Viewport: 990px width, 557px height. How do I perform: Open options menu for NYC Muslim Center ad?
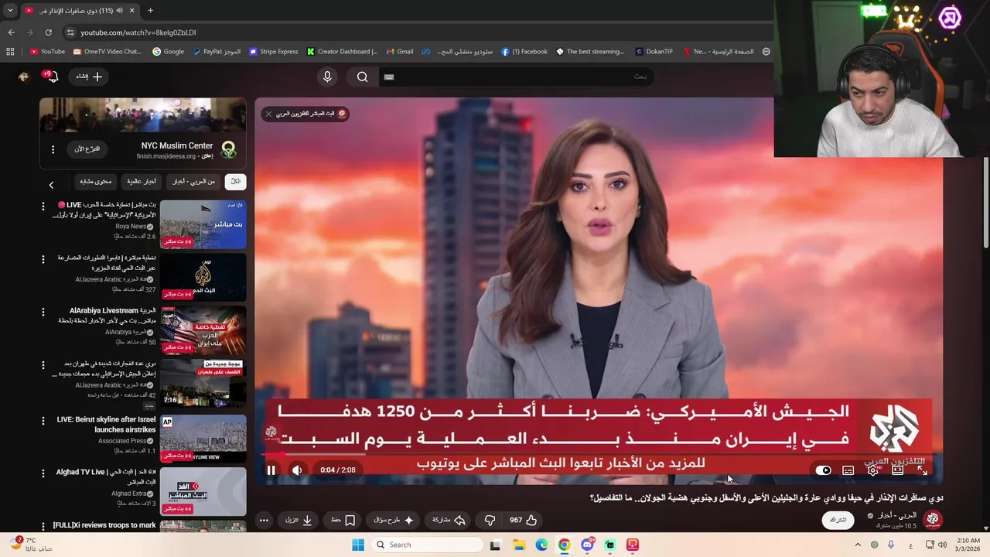click(x=53, y=149)
